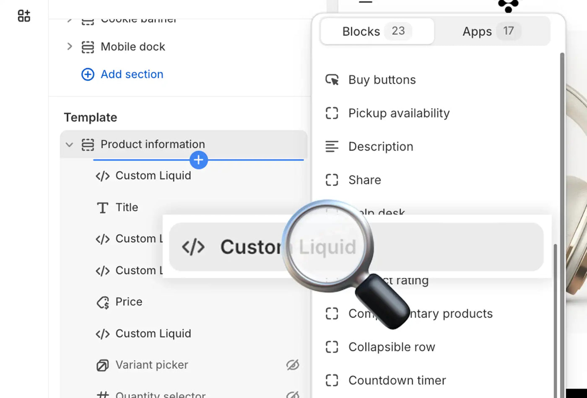This screenshot has height=398, width=587.
Task: Toggle visibility of Quantity selector block
Action: pos(293,395)
